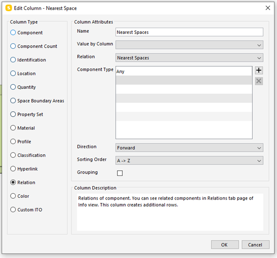Viewport: 277px width, 258px height.
Task: Confirm with the OK button
Action: (x=225, y=245)
